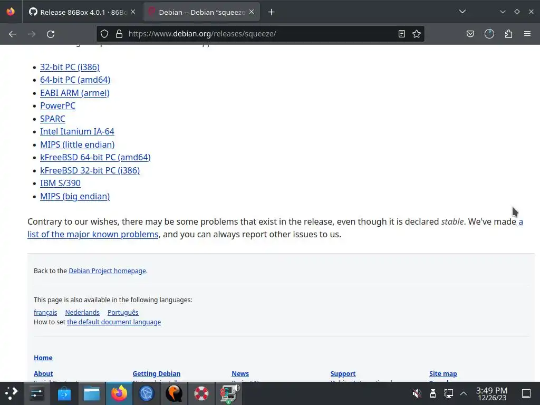The width and height of the screenshot is (540, 405).
Task: Reload the current page
Action: 51,34
